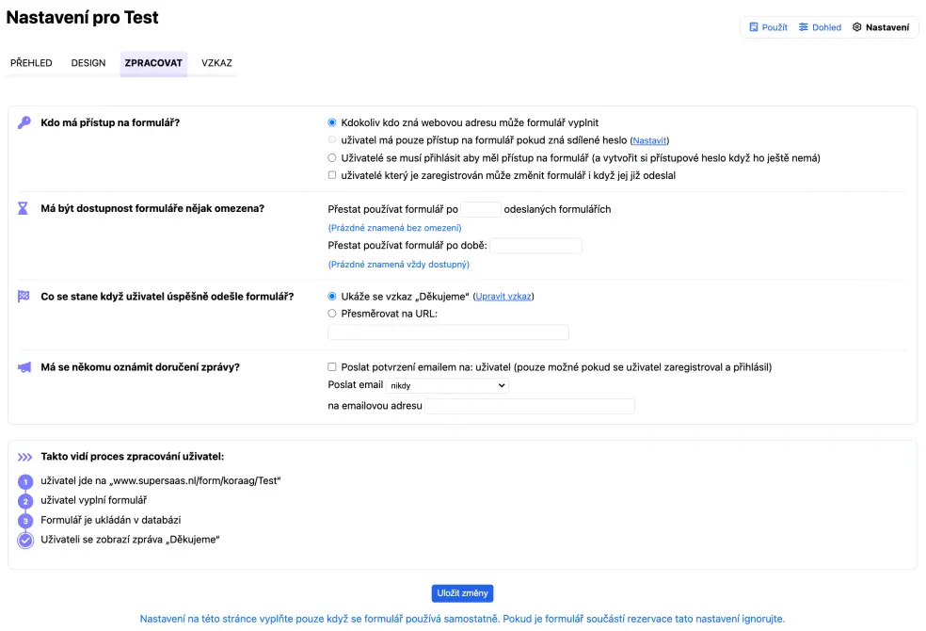Open the Nastavit shared password link
Screen dimensions: 926x631
[x=648, y=140]
